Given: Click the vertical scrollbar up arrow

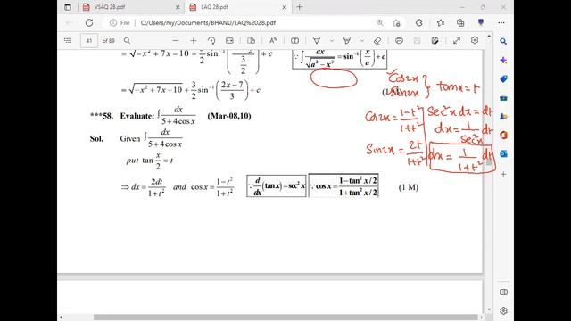Looking at the screenshot, I should pos(489,36).
